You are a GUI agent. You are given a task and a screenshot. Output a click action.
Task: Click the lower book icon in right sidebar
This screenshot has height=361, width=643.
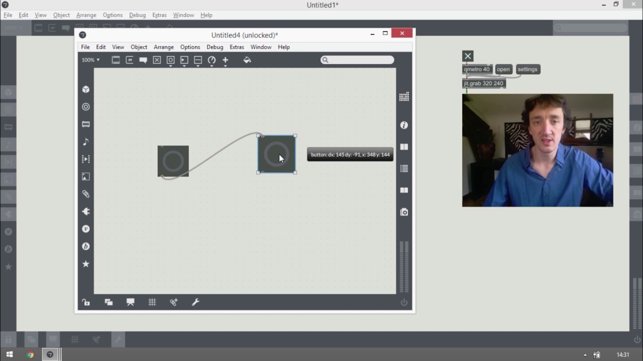click(x=404, y=190)
